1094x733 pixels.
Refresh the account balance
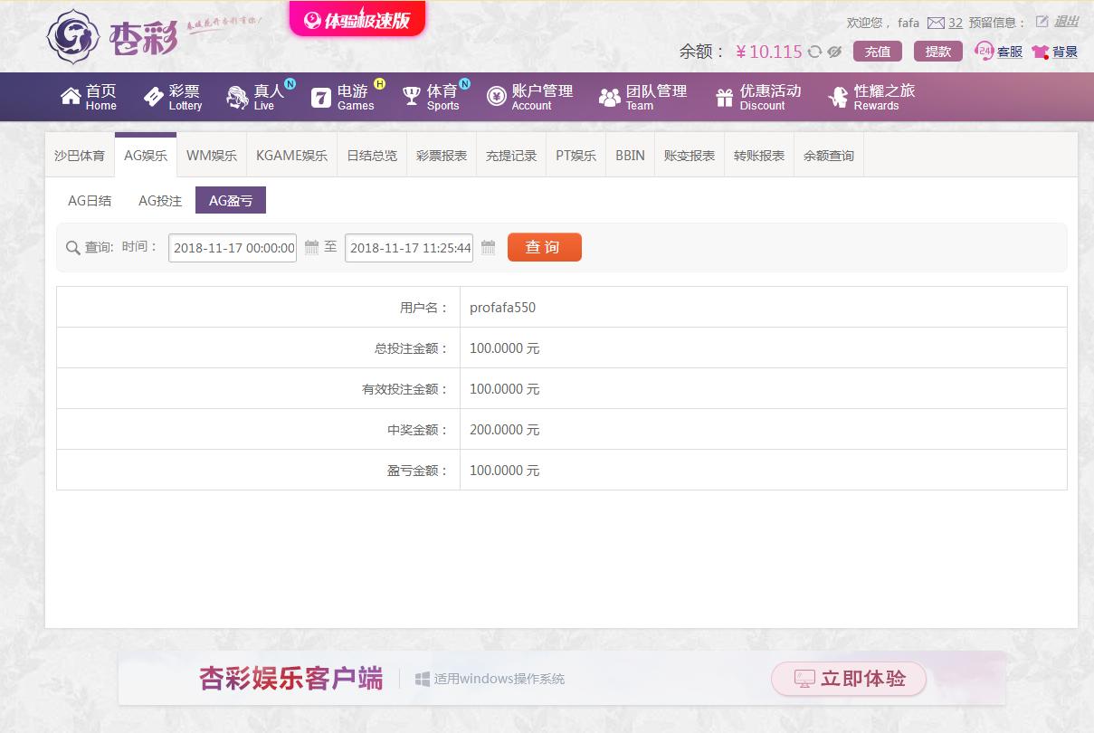(814, 52)
